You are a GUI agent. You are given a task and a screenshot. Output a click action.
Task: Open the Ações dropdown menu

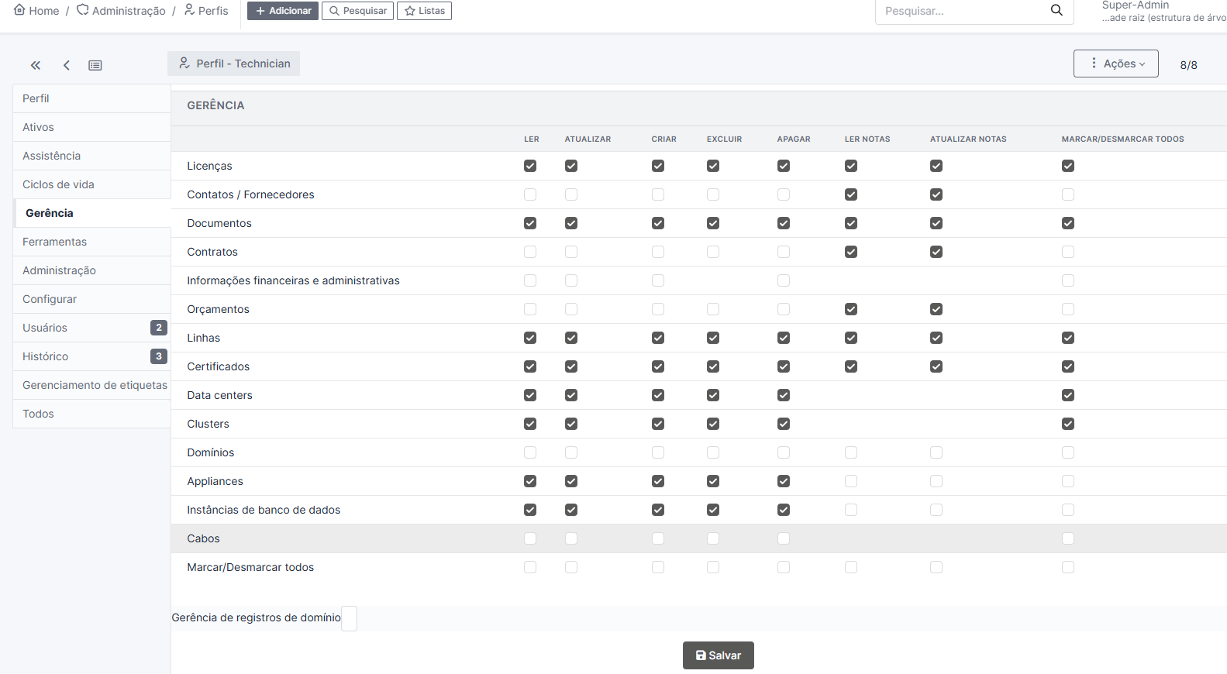click(x=1115, y=64)
